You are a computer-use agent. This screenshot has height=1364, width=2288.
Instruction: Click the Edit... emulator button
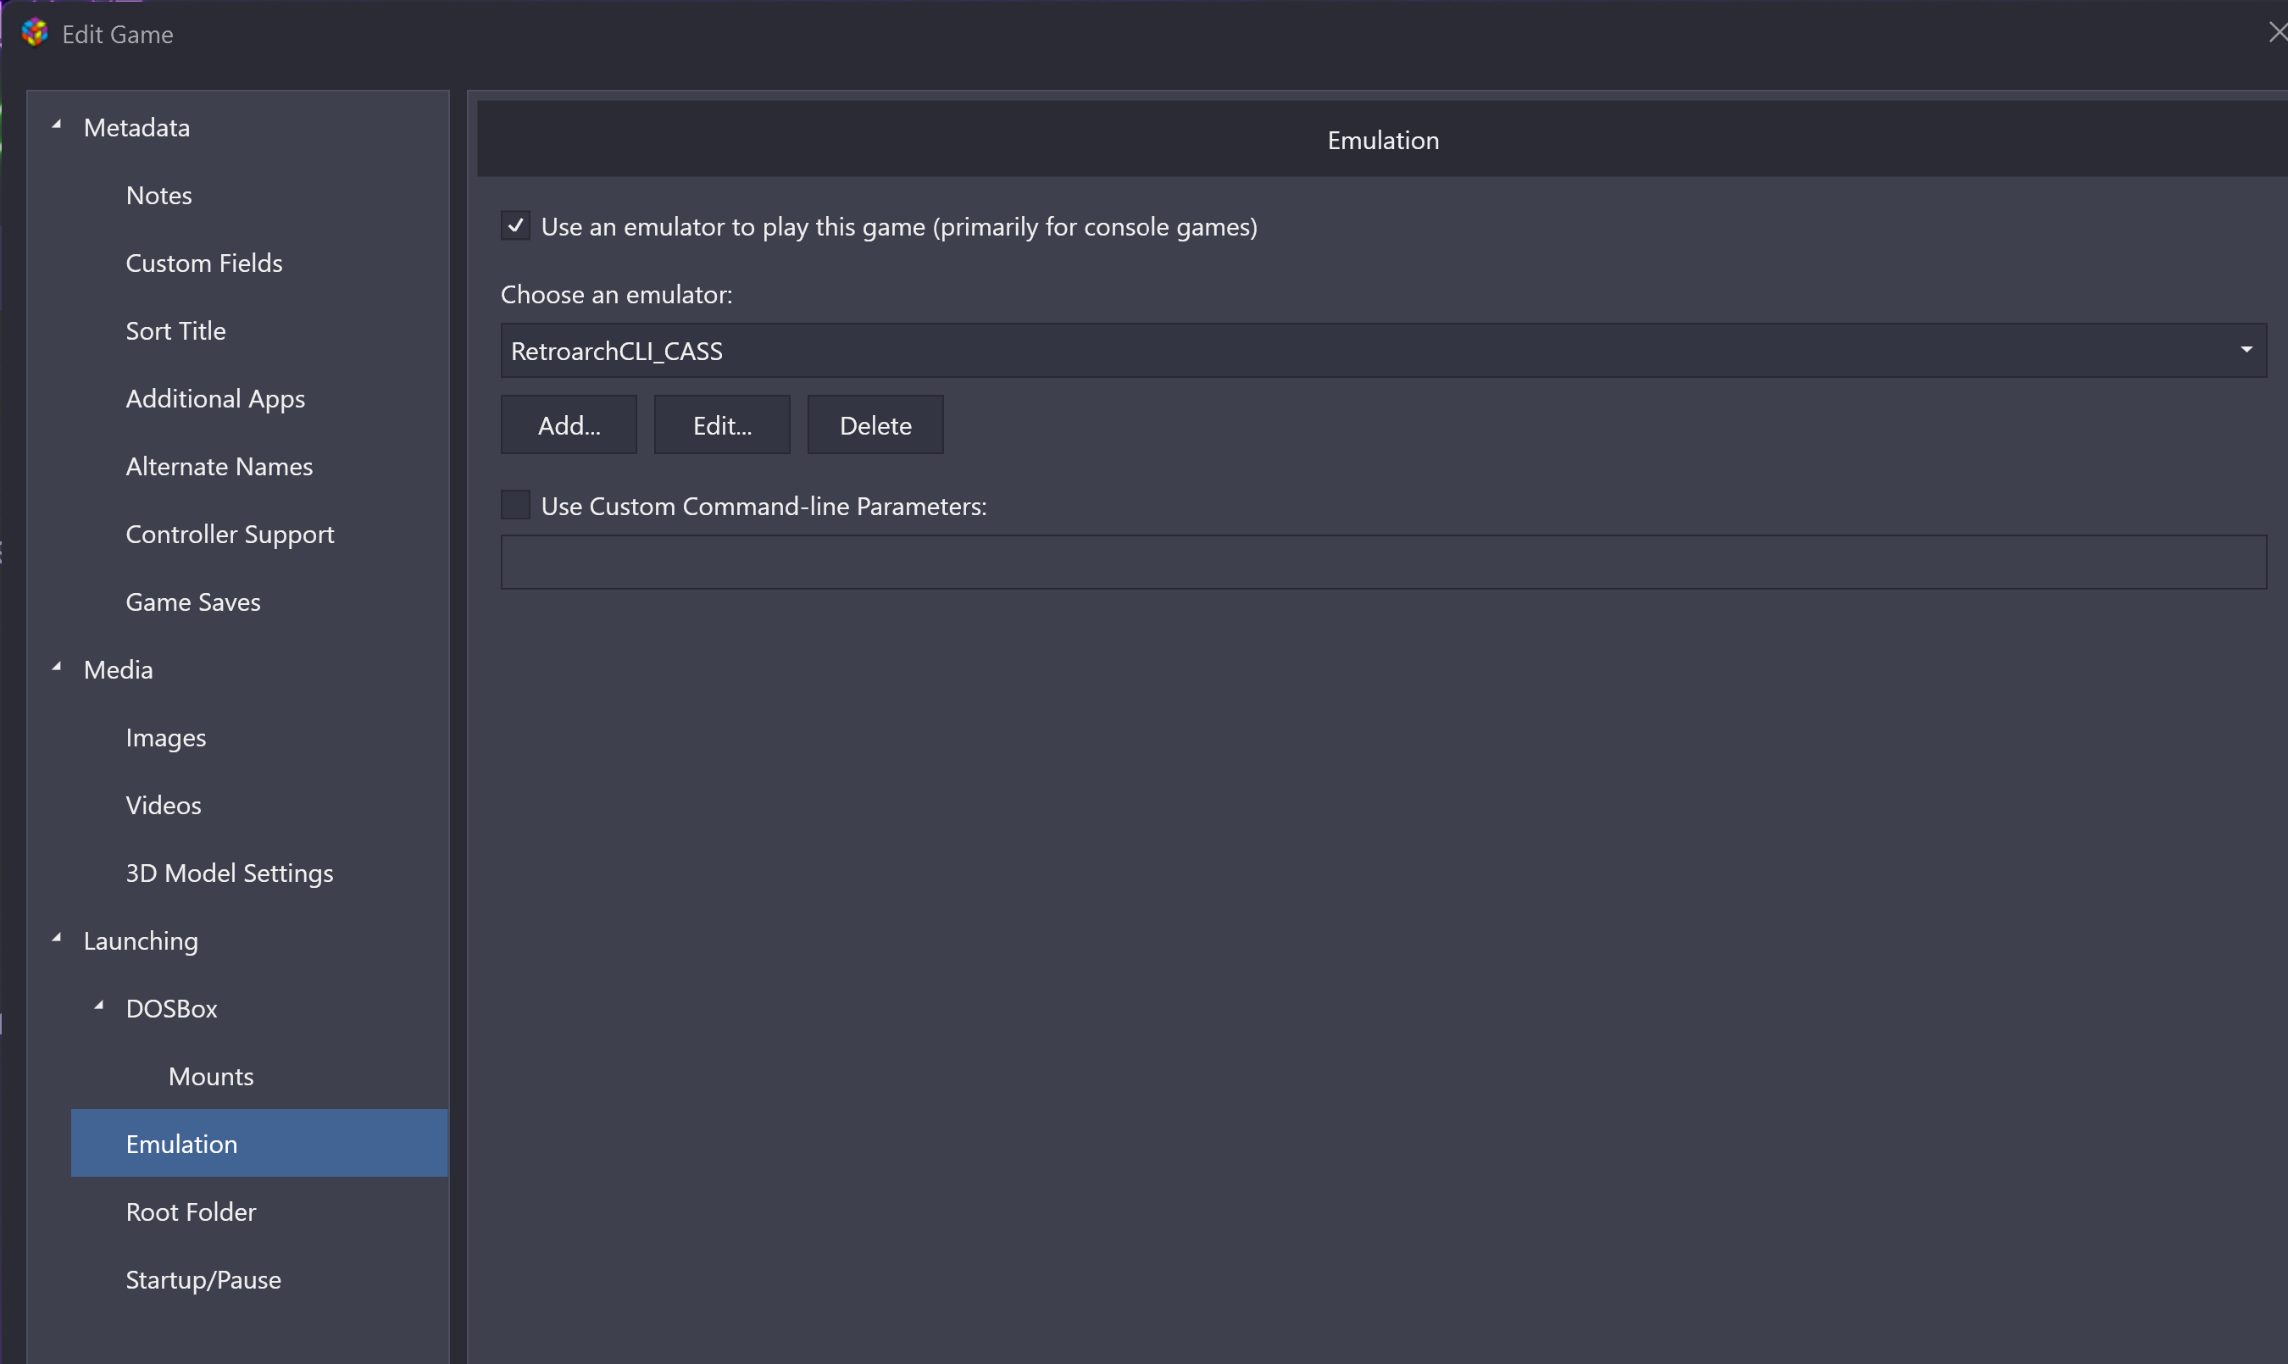point(722,425)
